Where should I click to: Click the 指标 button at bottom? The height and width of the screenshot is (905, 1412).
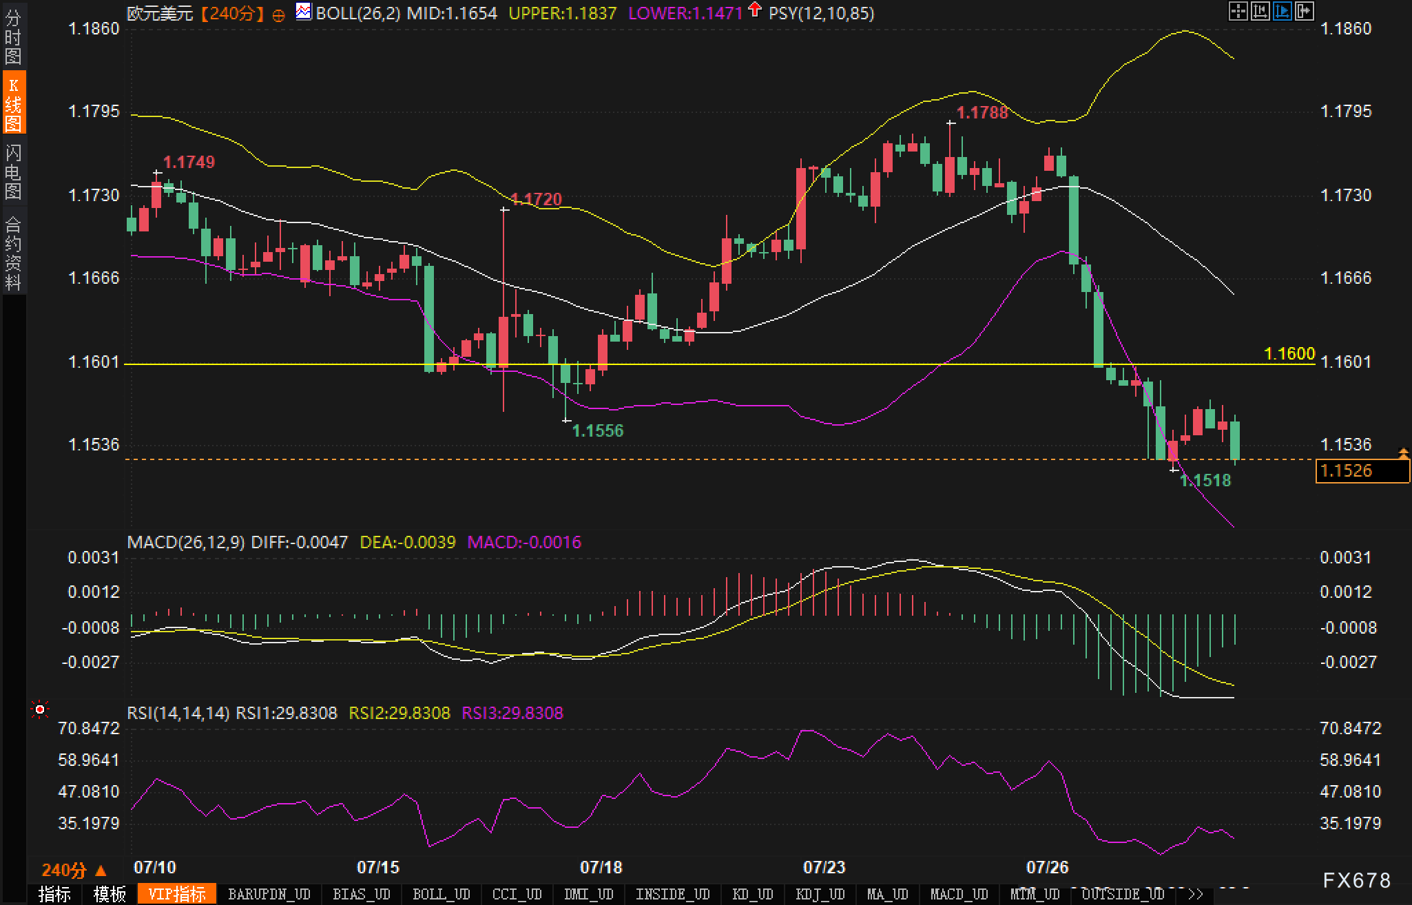54,894
